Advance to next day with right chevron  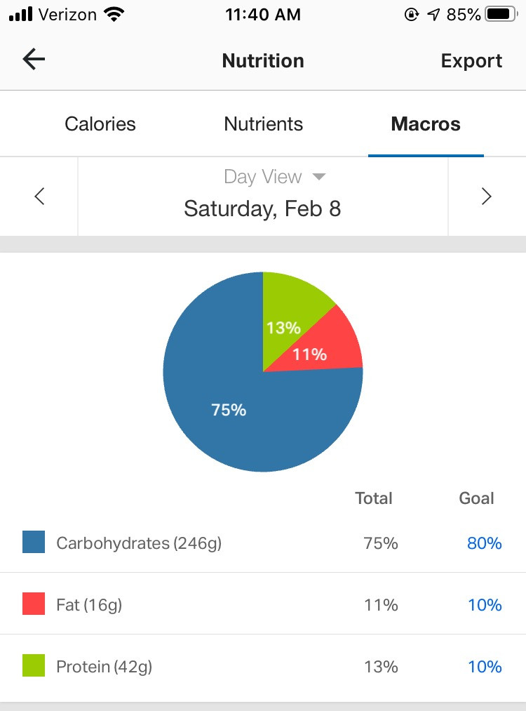[x=487, y=197]
